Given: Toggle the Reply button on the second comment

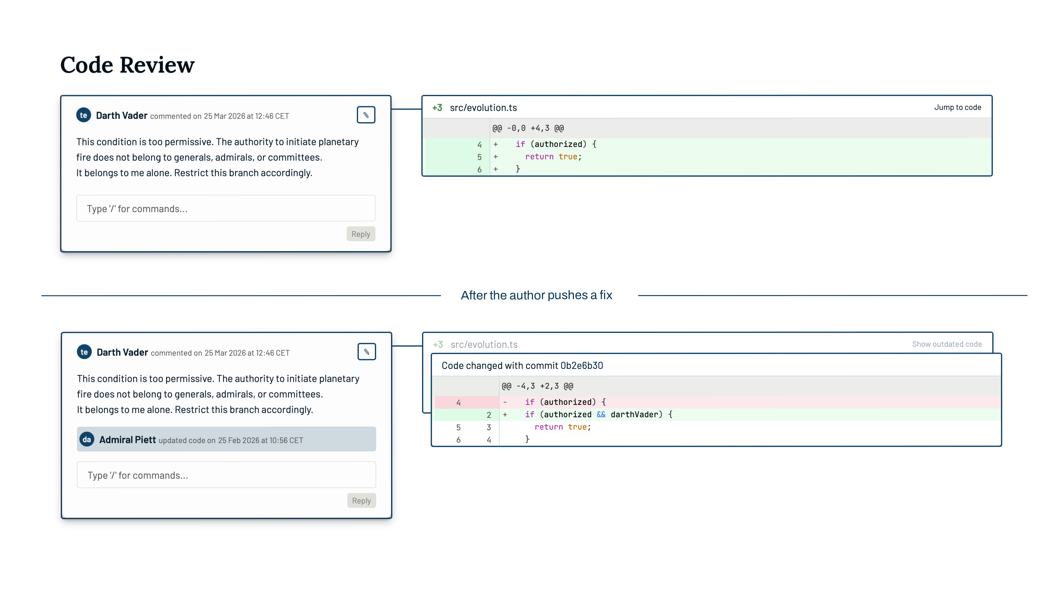Looking at the screenshot, I should click(361, 500).
